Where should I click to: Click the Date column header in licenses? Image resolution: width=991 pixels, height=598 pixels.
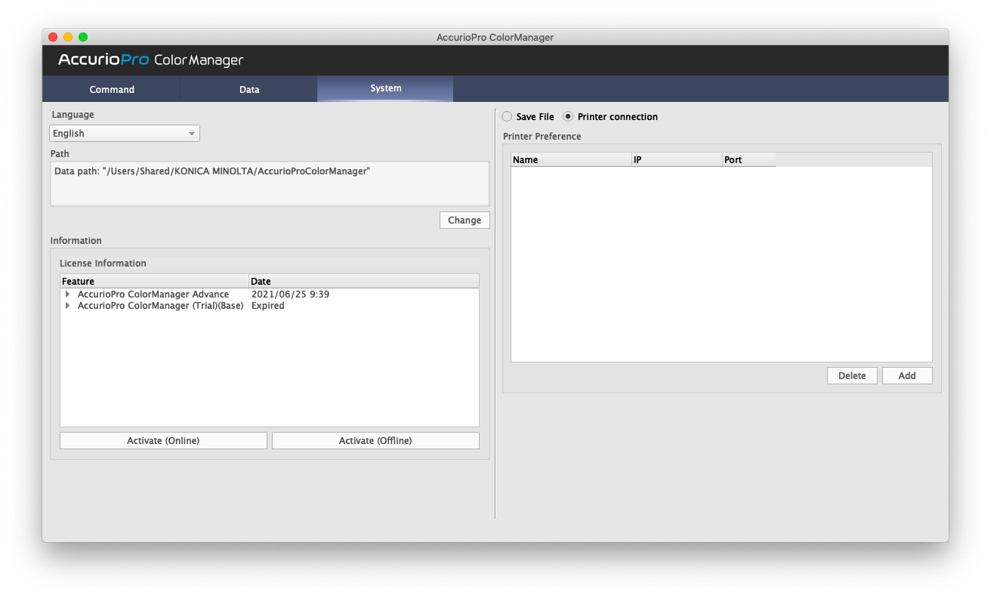point(363,281)
